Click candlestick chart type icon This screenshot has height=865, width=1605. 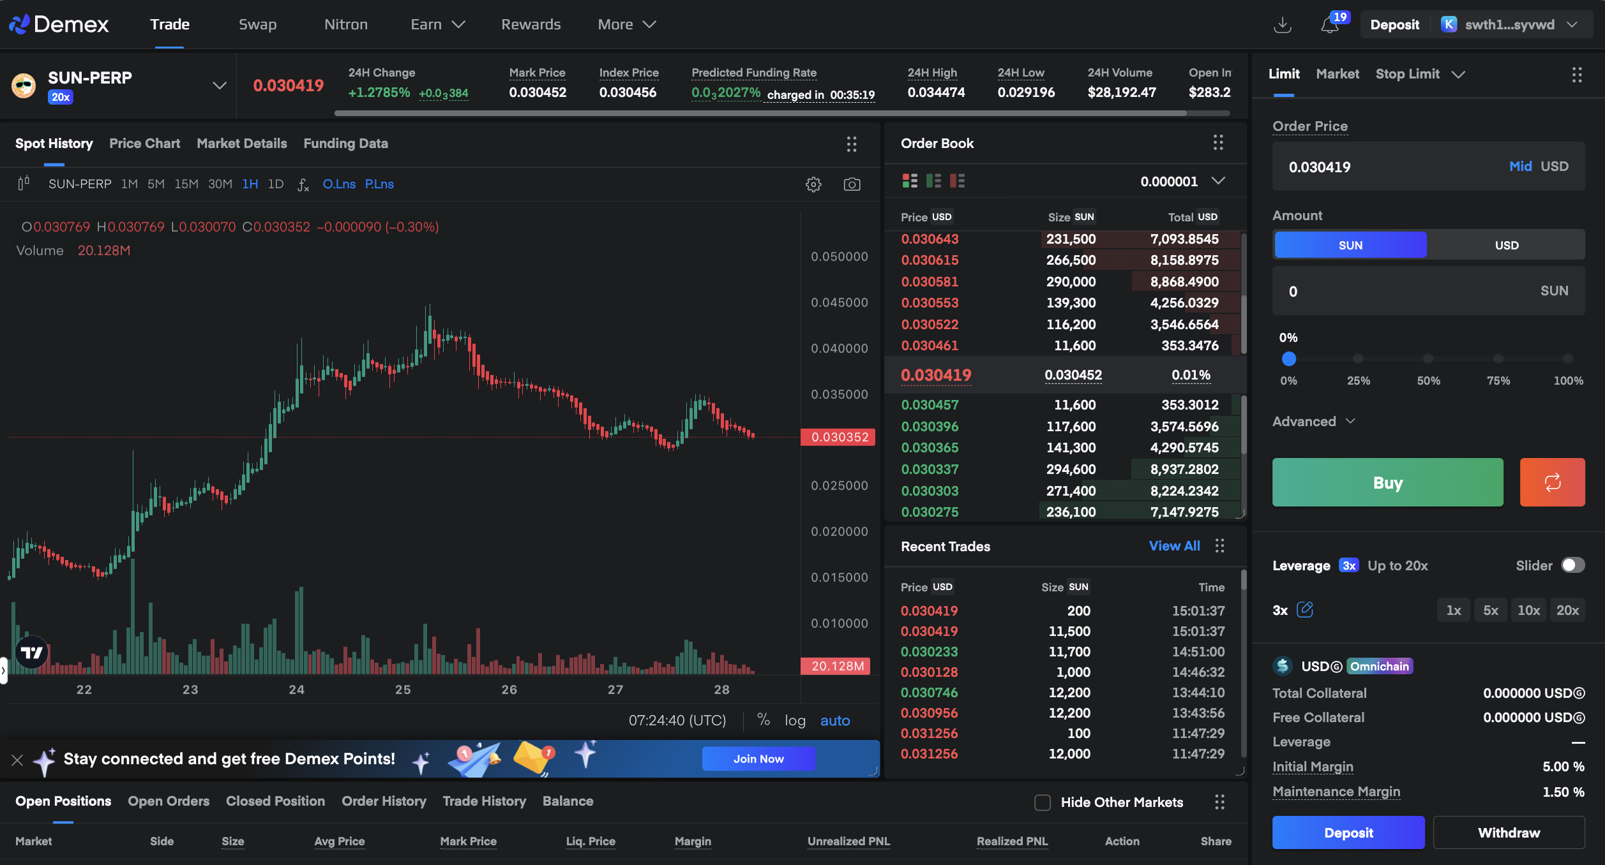pos(24,184)
